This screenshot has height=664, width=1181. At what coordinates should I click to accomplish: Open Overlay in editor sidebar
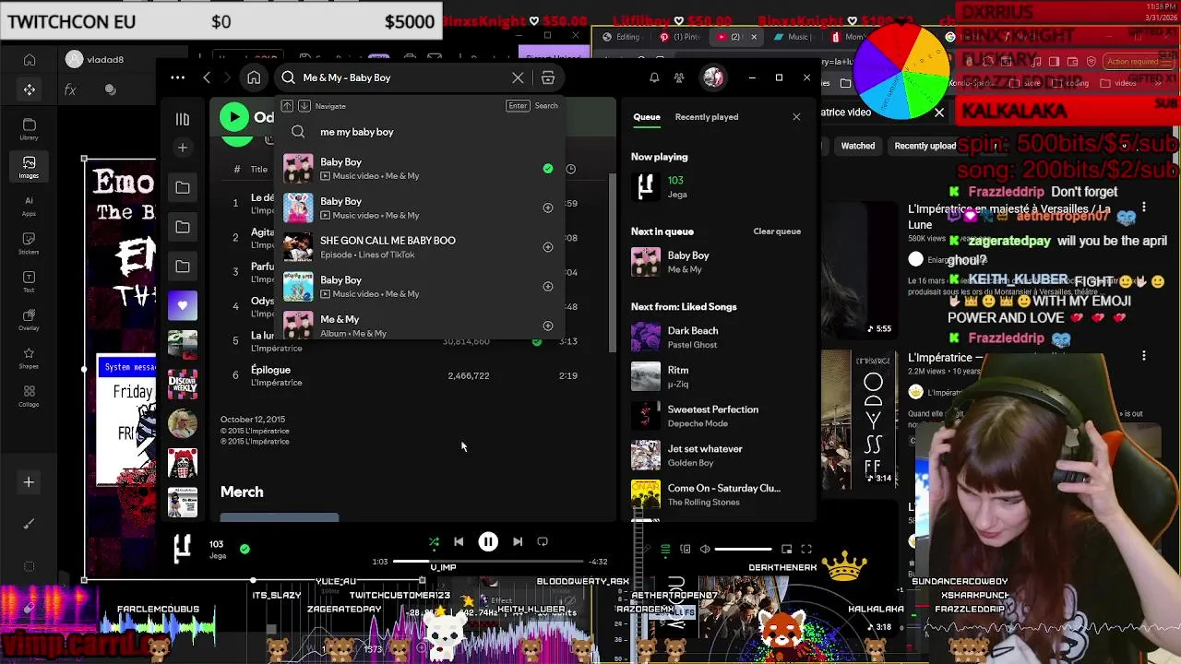pyautogui.click(x=29, y=320)
